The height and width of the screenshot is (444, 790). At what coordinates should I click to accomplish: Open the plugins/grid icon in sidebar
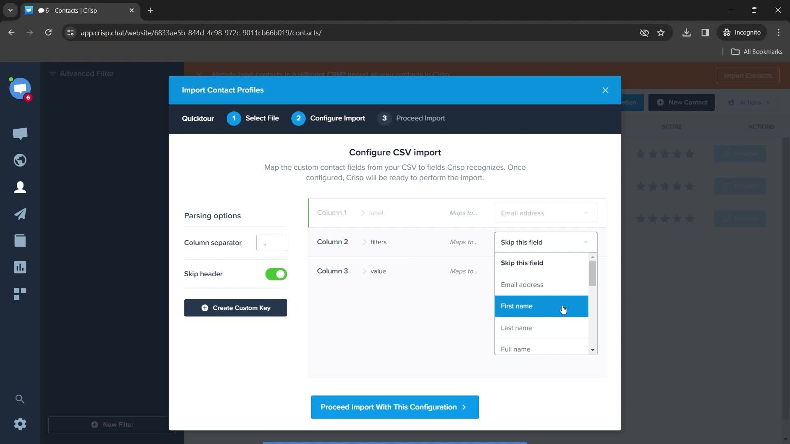click(x=20, y=293)
